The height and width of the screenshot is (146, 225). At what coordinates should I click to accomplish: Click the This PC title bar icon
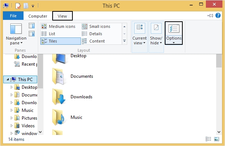[x=6, y=6]
